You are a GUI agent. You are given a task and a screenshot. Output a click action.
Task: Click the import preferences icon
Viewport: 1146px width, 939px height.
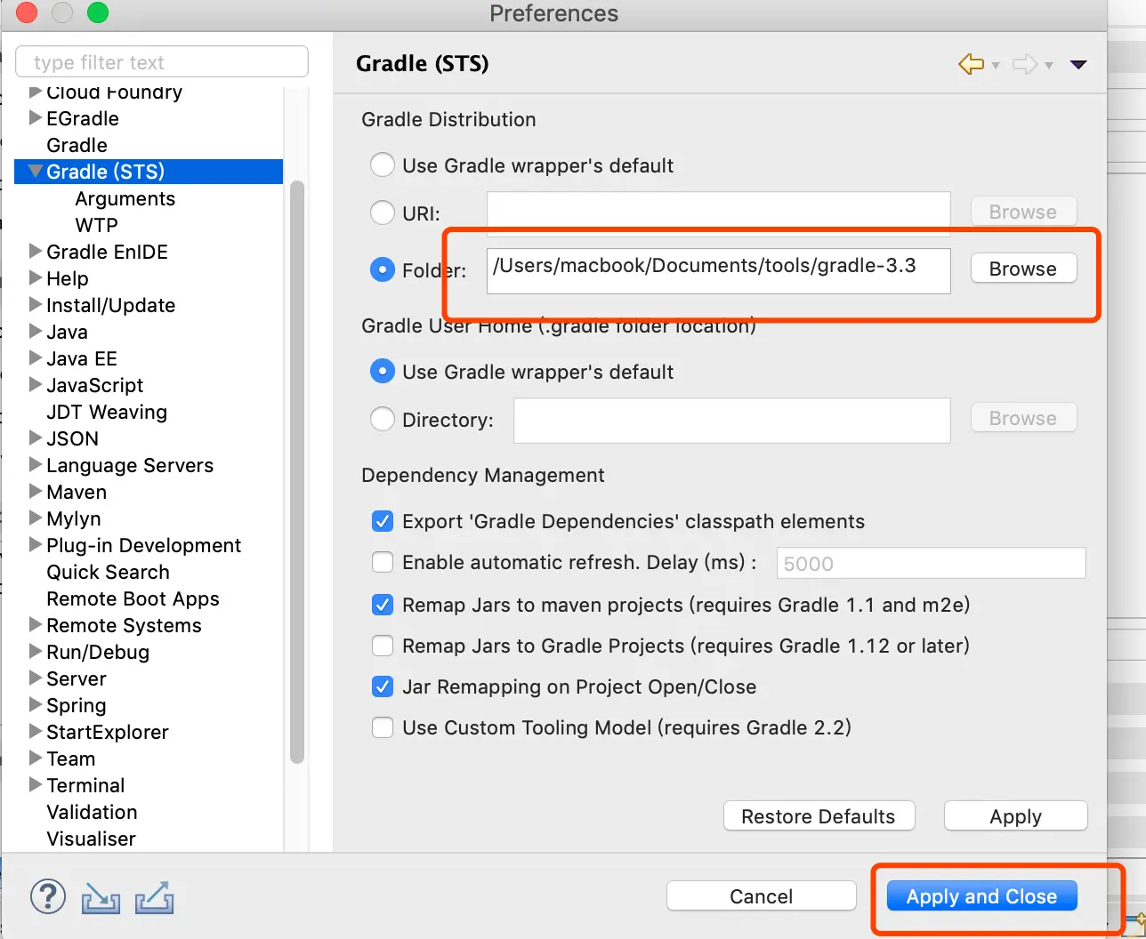tap(101, 897)
